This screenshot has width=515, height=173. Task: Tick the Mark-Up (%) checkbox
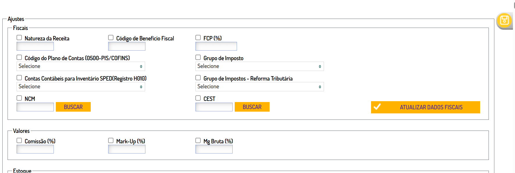click(x=111, y=140)
